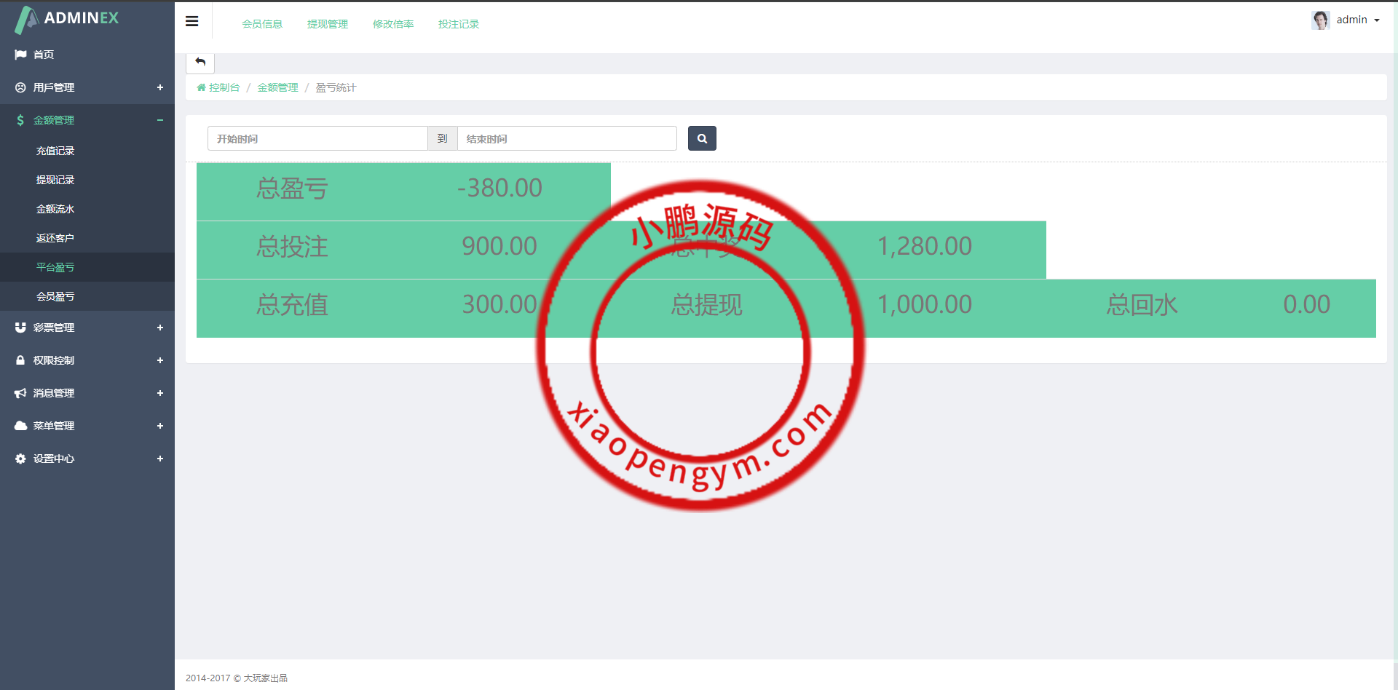Focus the 结束时间 end date field
The image size is (1398, 690).
(566, 138)
